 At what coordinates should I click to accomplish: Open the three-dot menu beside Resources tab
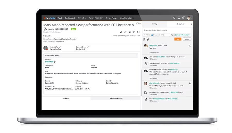click(191, 24)
